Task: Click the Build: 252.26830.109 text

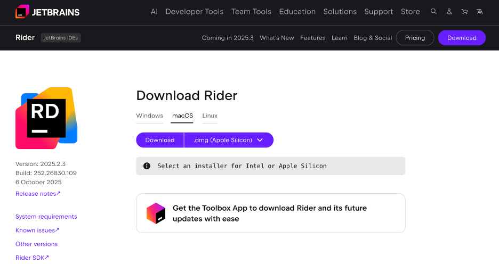Action: coord(46,173)
